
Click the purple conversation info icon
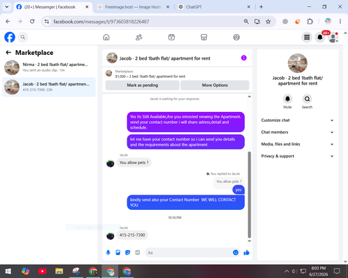point(244,58)
